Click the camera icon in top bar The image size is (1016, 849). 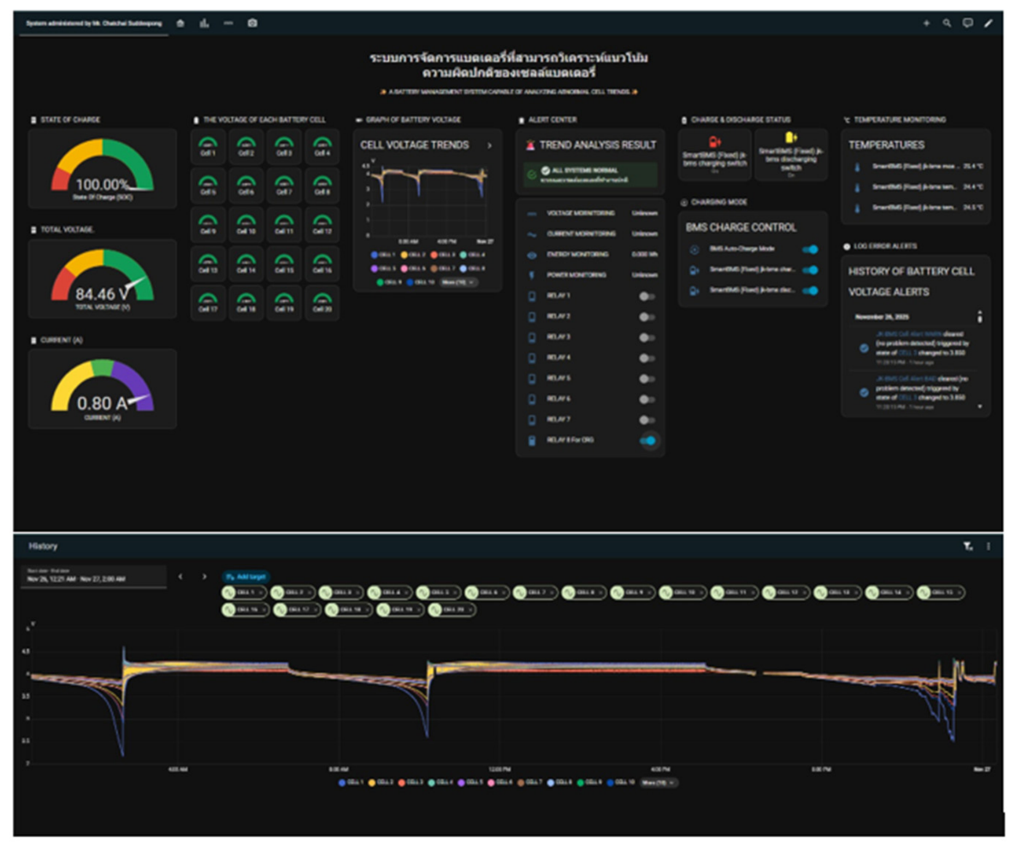pos(252,23)
